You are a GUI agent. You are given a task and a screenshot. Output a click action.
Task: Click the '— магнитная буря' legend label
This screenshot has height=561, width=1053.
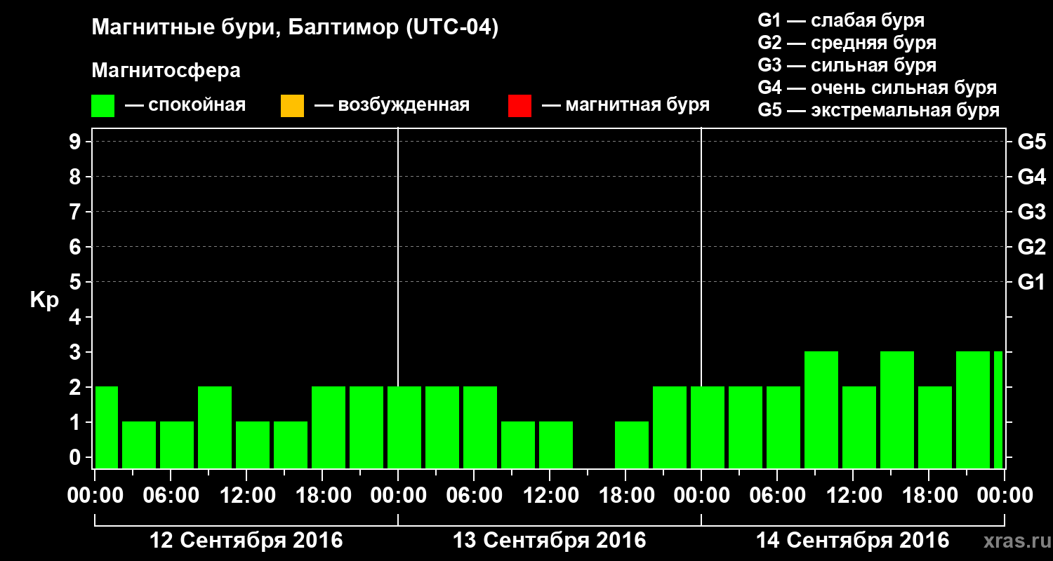coord(626,105)
